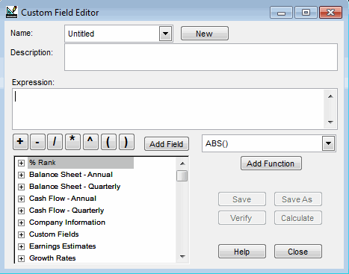
Task: Click the disabled Calculate button
Action: click(x=298, y=218)
